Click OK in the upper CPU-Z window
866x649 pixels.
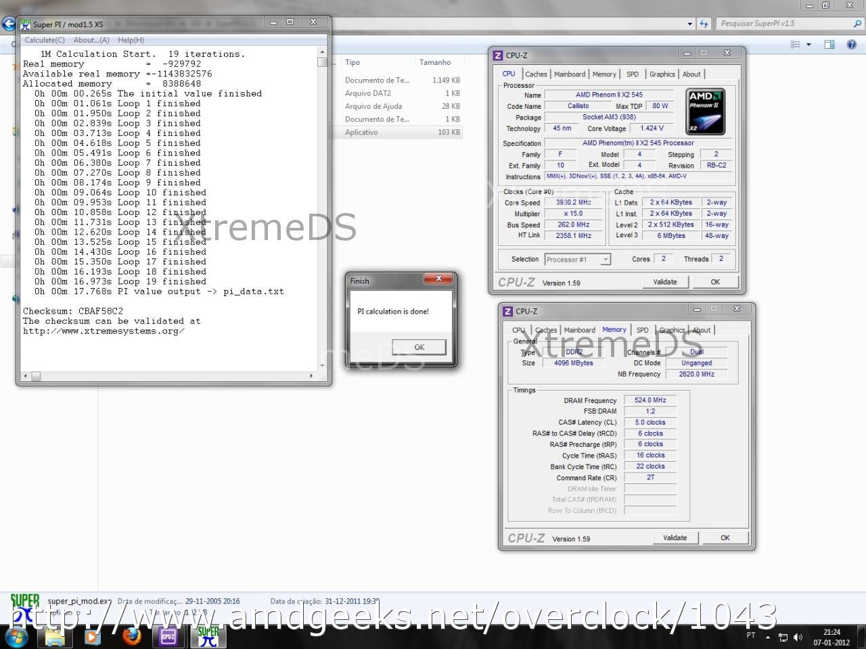pos(715,282)
